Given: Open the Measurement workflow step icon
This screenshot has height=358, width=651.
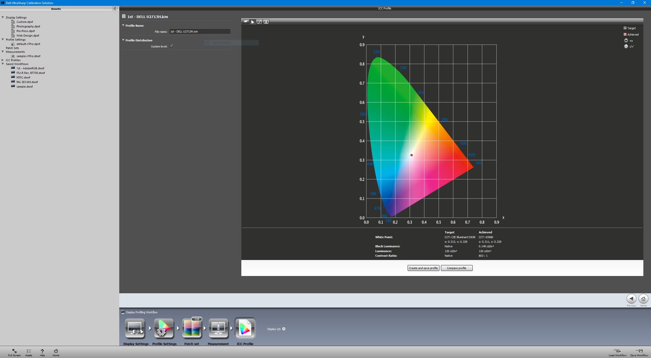Looking at the screenshot, I should coord(218,328).
